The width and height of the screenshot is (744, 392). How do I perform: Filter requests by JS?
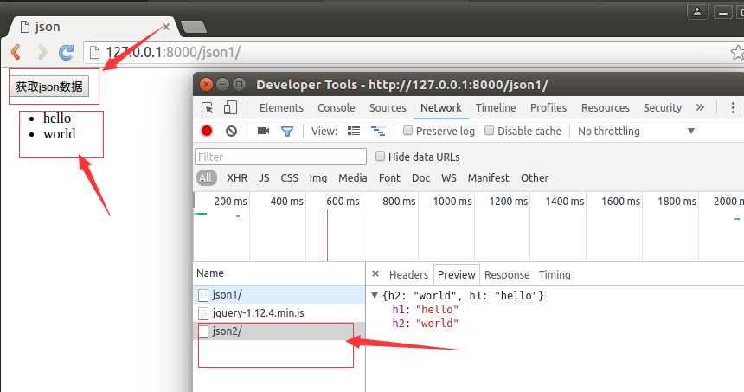[264, 178]
